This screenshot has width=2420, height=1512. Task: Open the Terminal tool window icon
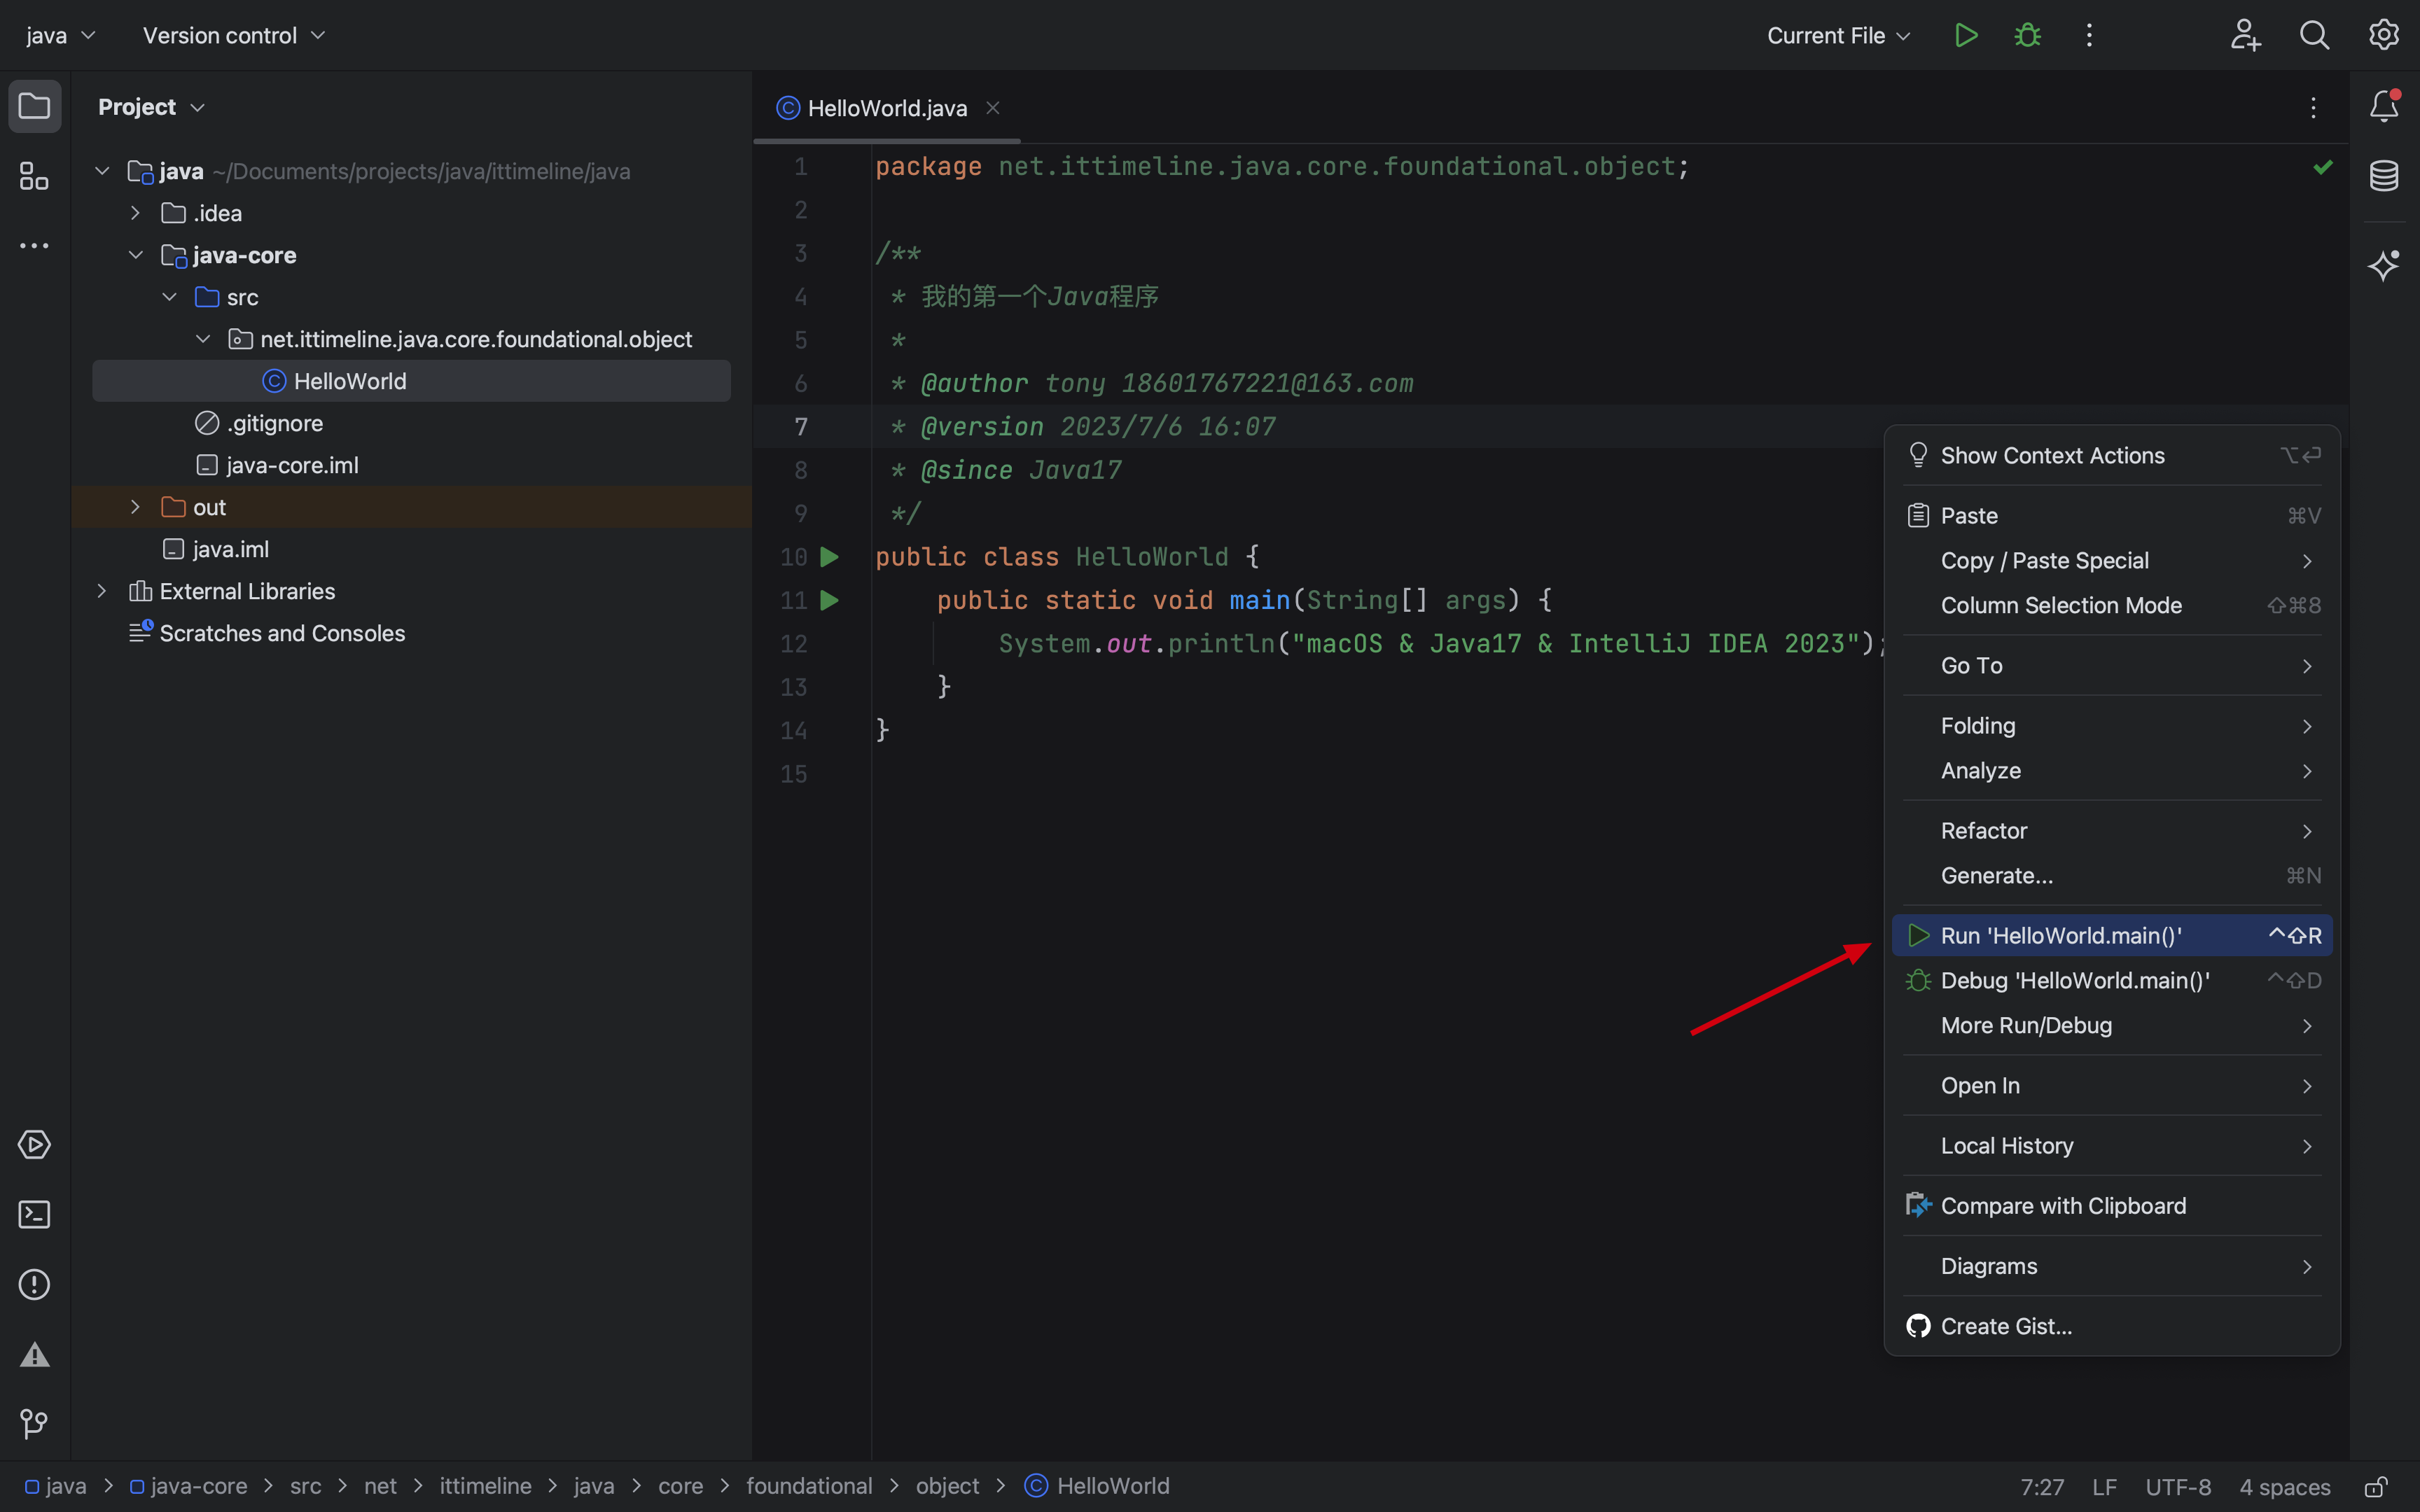click(x=35, y=1214)
